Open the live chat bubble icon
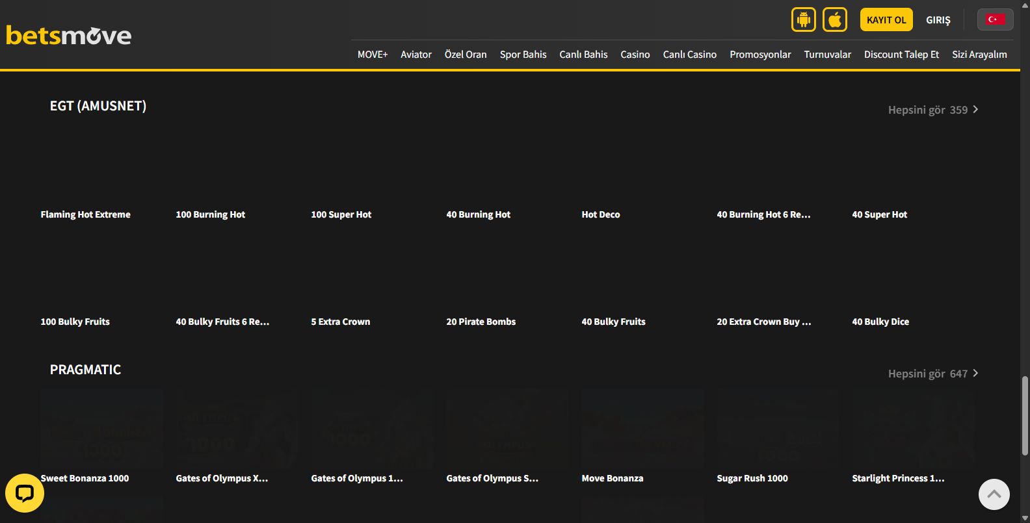This screenshot has height=523, width=1030. 25,493
